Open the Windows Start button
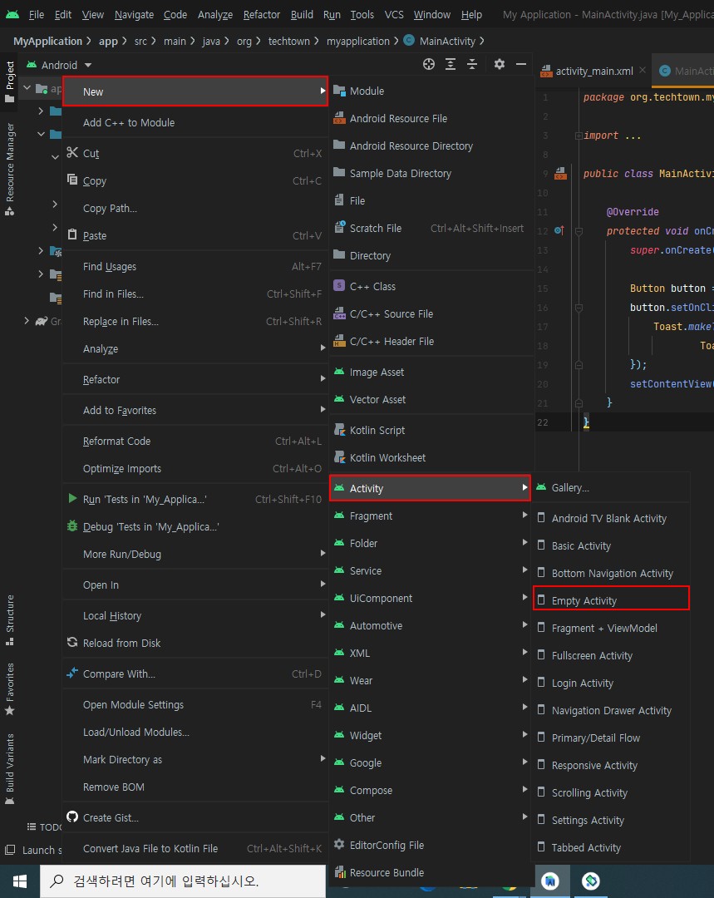This screenshot has height=898, width=714. [x=19, y=881]
